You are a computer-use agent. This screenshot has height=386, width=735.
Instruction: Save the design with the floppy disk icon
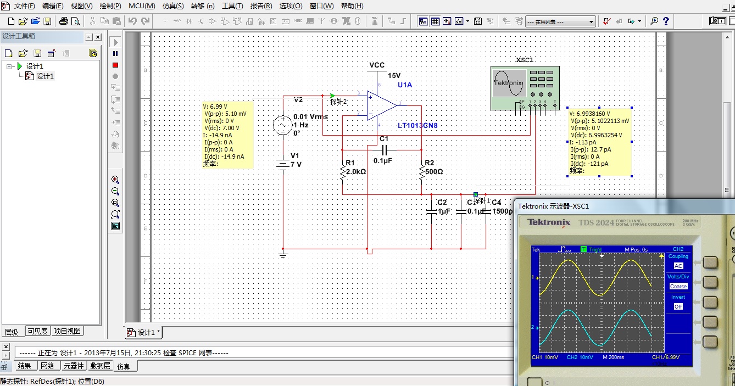(x=48, y=21)
